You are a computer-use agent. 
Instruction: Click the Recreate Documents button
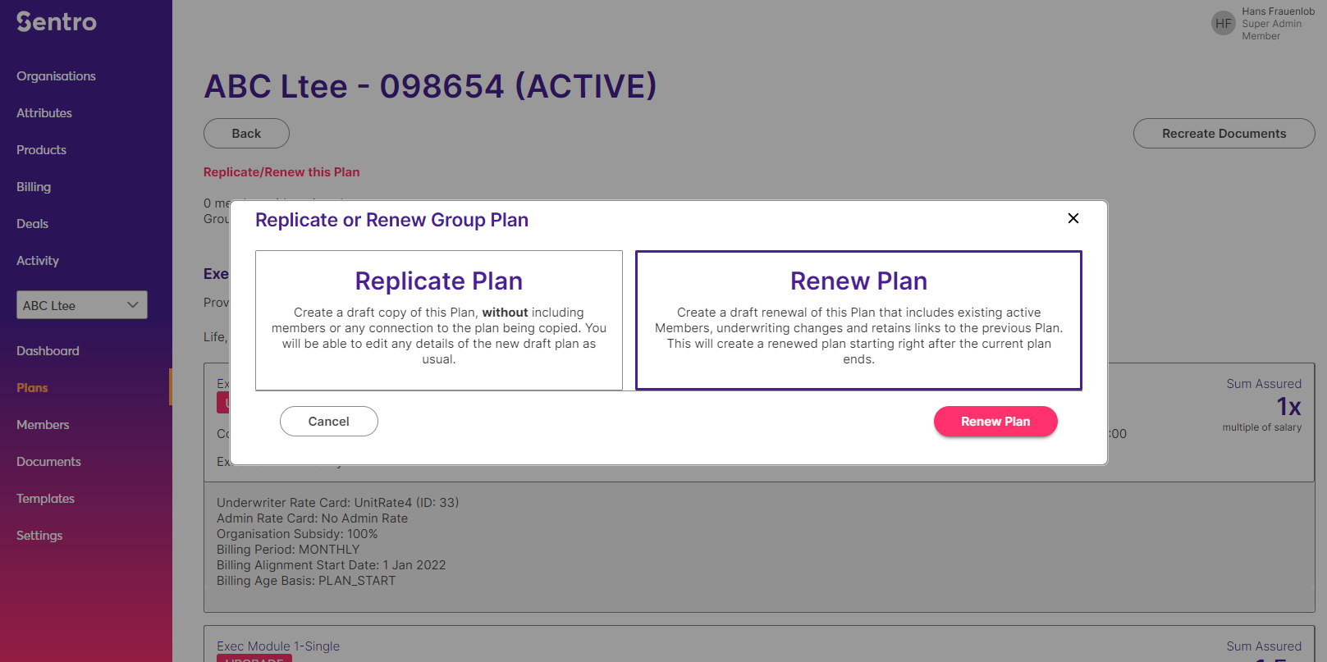[1224, 134]
